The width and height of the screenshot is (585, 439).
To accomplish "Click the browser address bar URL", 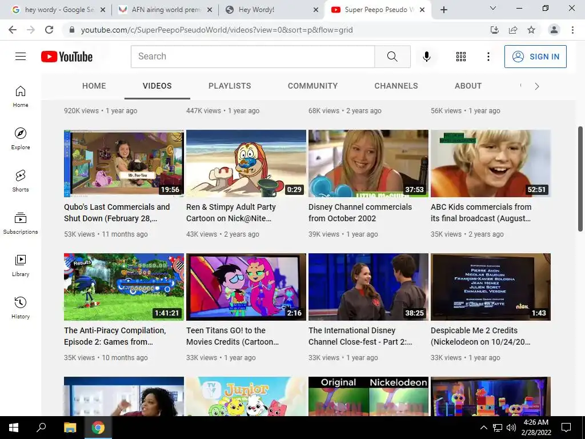I will [x=217, y=30].
